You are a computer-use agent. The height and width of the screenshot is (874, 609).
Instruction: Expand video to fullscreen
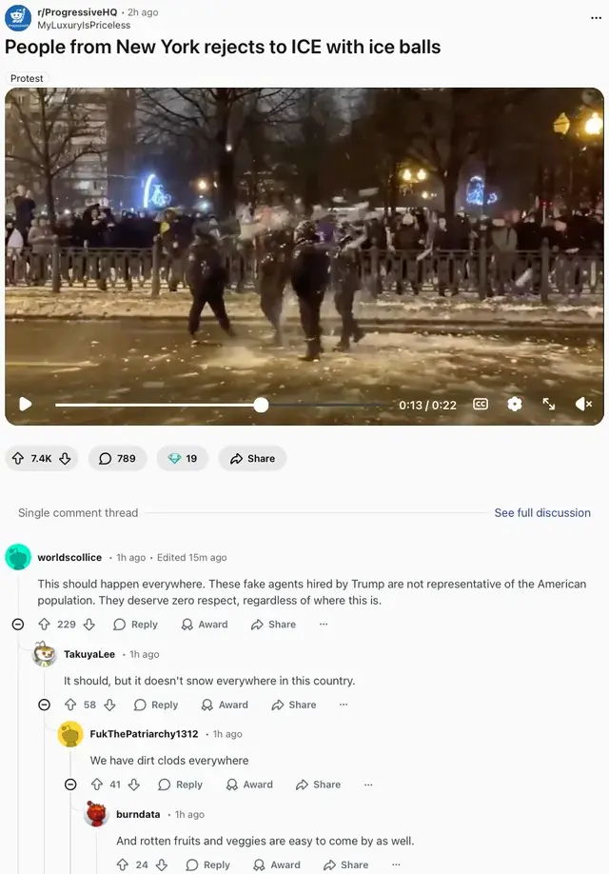coord(549,404)
